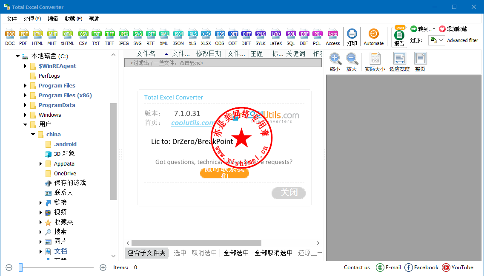Viewport: 484px width, 276px height.
Task: Select PCL conversion icon
Action: pyautogui.click(x=317, y=37)
